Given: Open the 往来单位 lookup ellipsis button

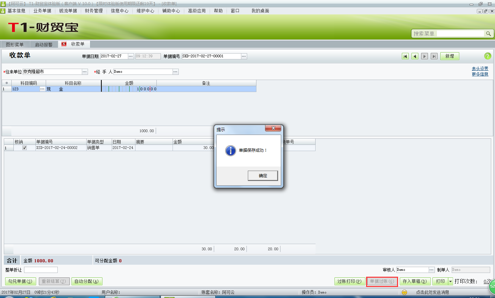Looking at the screenshot, I should 85,72.
